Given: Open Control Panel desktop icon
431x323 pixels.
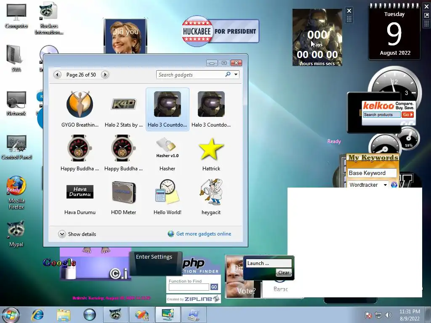Looking at the screenshot, I should (16, 147).
